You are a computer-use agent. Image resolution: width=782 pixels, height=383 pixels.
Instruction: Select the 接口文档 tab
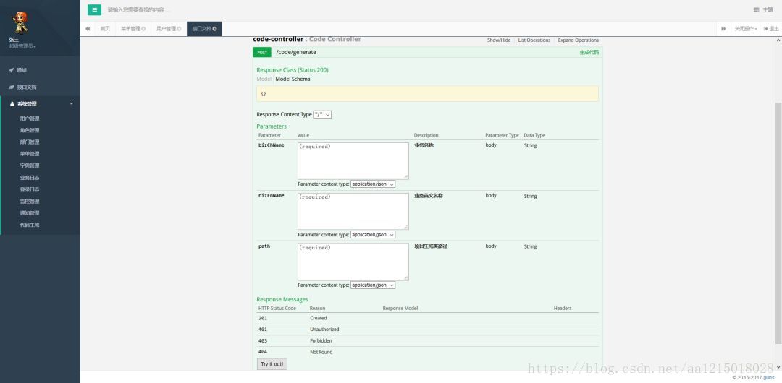202,29
